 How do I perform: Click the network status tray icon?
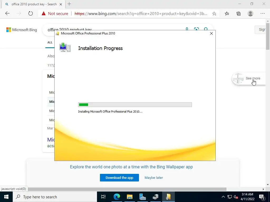coord(230,197)
